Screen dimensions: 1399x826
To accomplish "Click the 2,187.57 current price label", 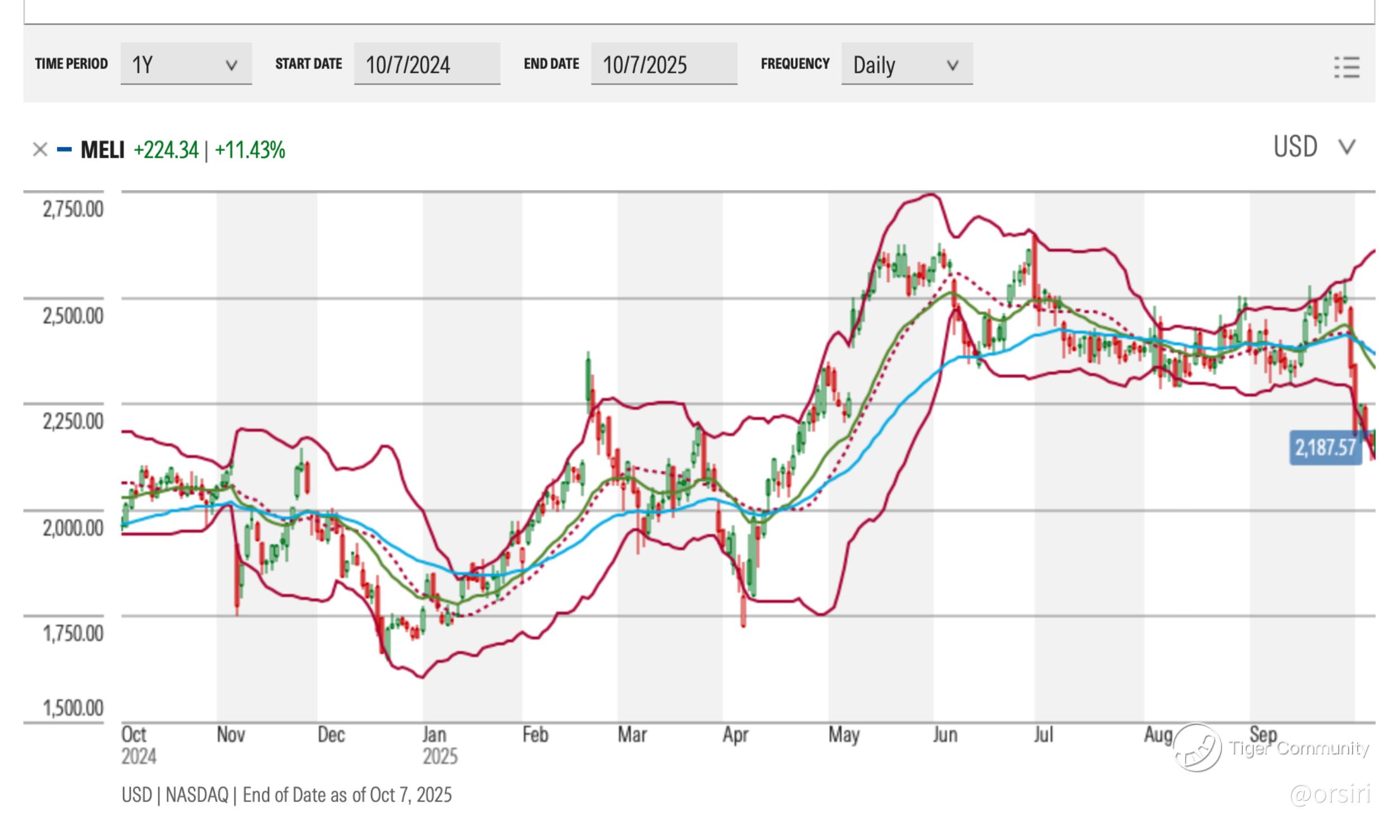I will coord(1325,448).
